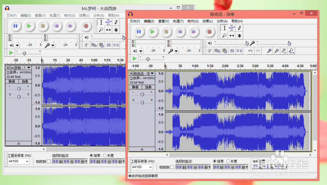Viewport: 327px width, 185px height.
Task: Select the Draw pencil tool in 浮夸 window
Action: [239, 28]
